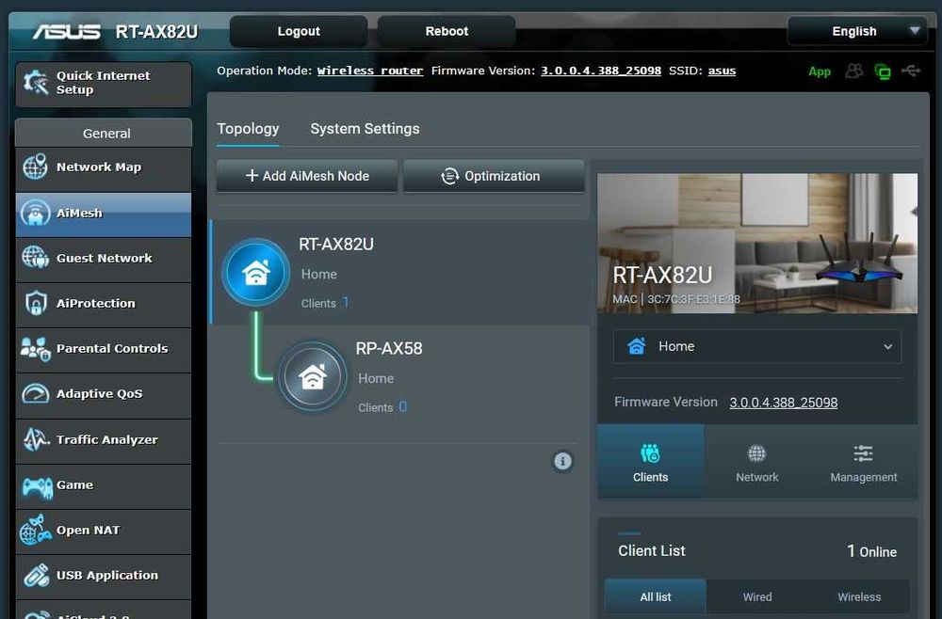Click the AiMesh sidebar icon
Viewport: 942px width, 619px height.
35,213
